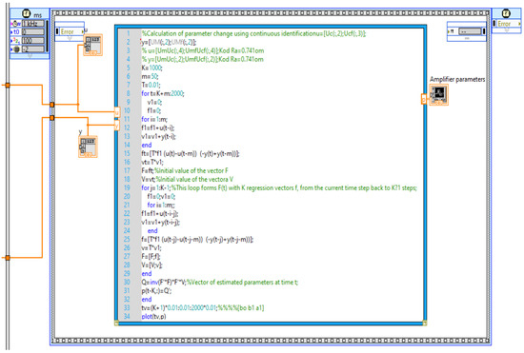Click the Amplifier parameters graph indicator icon
Viewport: 524px width, 353px height.
439,95
